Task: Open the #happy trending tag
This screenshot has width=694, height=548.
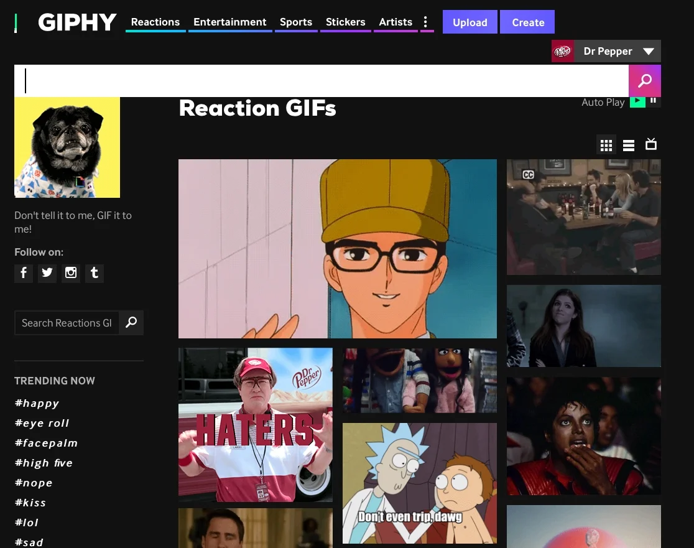Action: (x=37, y=403)
